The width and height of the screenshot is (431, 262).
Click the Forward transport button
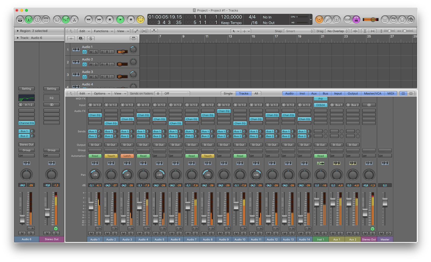(99, 19)
